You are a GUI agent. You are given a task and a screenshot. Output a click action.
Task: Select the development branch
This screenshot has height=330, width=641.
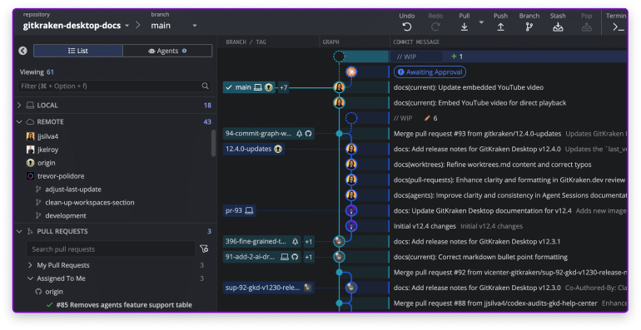[x=61, y=215]
